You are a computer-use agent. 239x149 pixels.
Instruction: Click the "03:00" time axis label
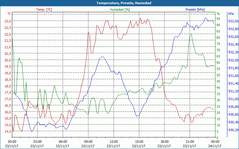(37, 142)
